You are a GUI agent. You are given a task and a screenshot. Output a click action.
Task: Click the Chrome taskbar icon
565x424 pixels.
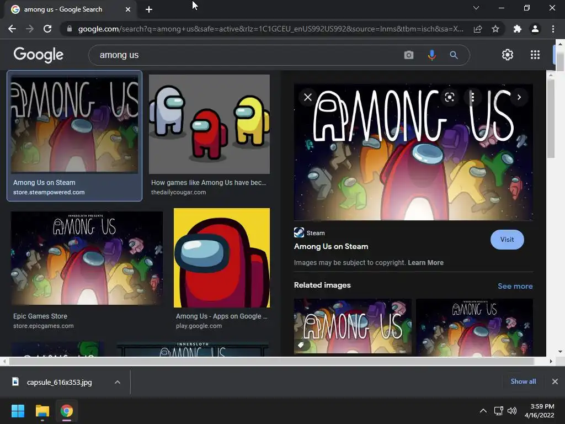pos(67,411)
